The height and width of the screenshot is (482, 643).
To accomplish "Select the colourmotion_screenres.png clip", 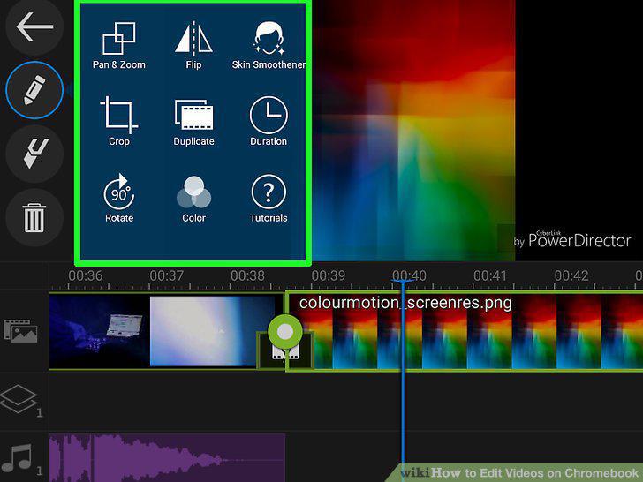I will pos(465,331).
